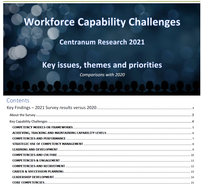The image size is (202, 186).
Task: Click page number 15 for Core Competencies
Action: pos(192,183)
